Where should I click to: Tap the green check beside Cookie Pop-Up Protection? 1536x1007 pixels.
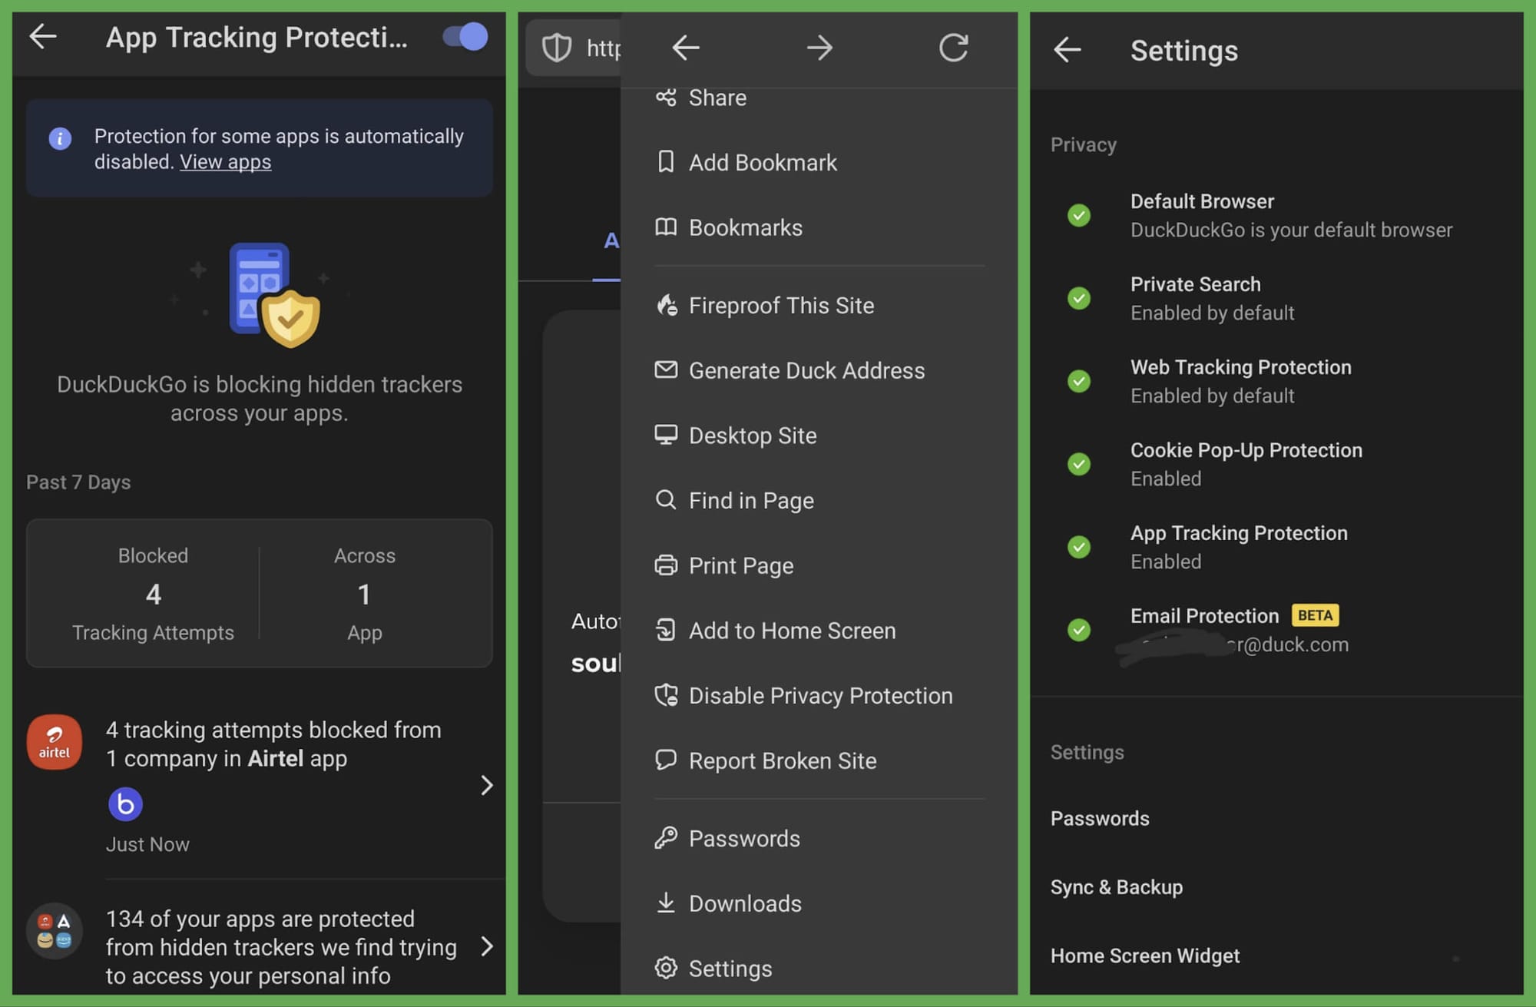point(1079,464)
